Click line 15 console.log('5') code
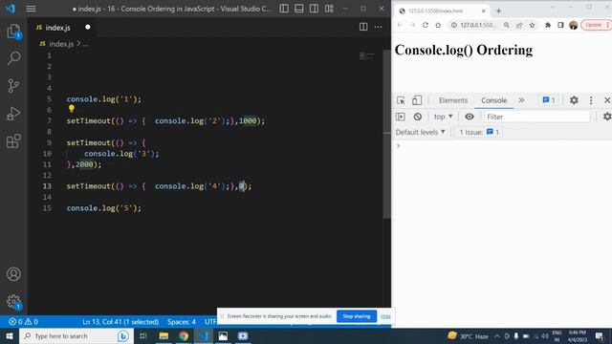This screenshot has height=344, width=612. 104,208
